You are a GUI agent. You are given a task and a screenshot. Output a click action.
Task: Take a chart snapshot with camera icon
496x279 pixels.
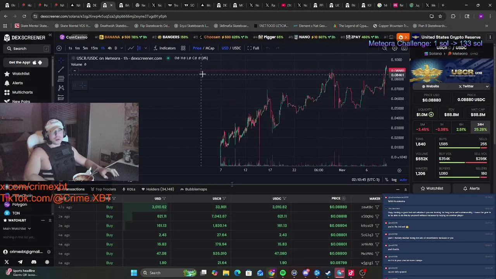pyautogui.click(x=404, y=48)
